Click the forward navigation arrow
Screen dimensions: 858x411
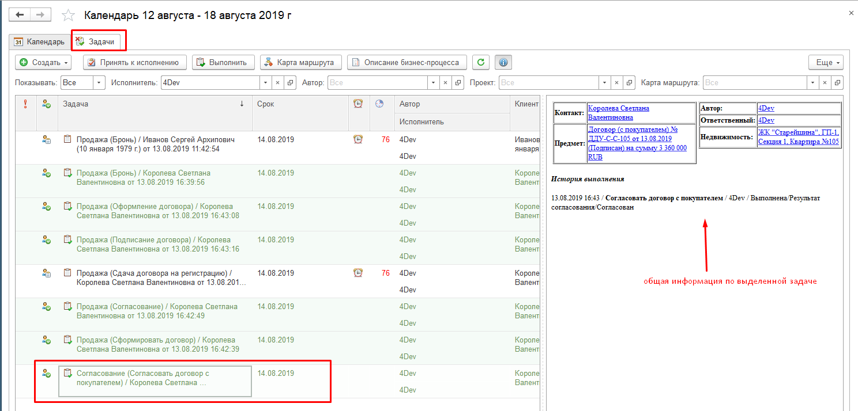40,14
